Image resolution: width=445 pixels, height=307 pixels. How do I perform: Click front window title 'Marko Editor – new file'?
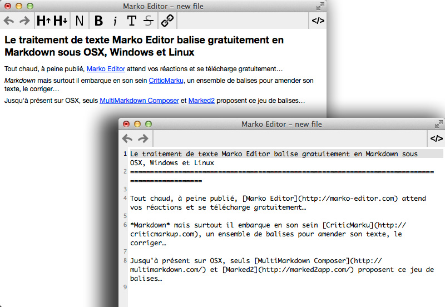click(281, 124)
